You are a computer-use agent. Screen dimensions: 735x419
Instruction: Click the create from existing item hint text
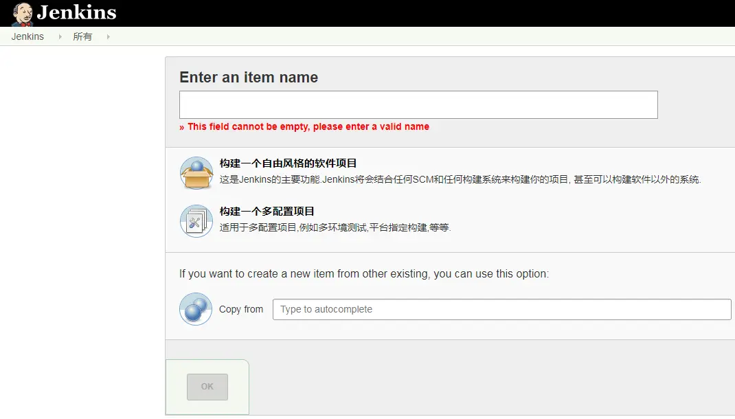(364, 273)
